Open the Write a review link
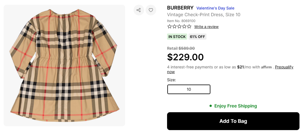Viewport: 302px width, 134px height. pos(206,27)
